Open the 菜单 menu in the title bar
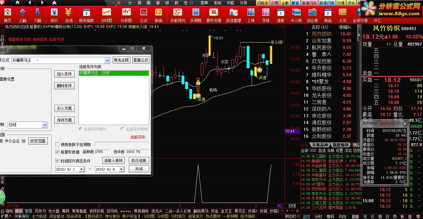423x219 pixels. coord(204,3)
